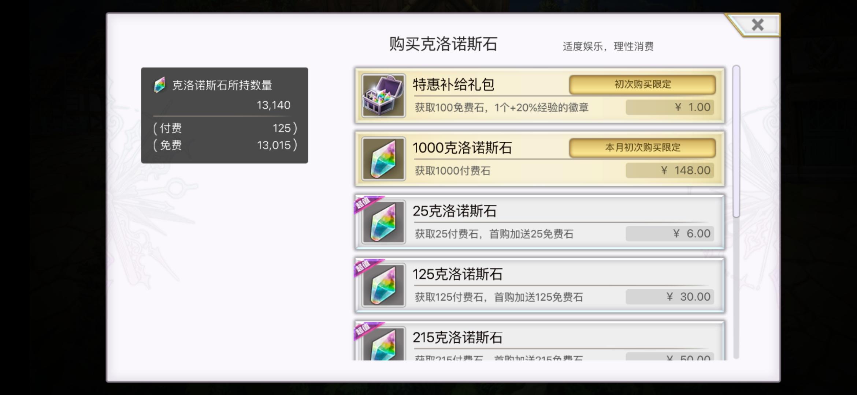857x395 pixels.
Task: Buy 1000 stones for ¥ 148.00
Action: 670,170
